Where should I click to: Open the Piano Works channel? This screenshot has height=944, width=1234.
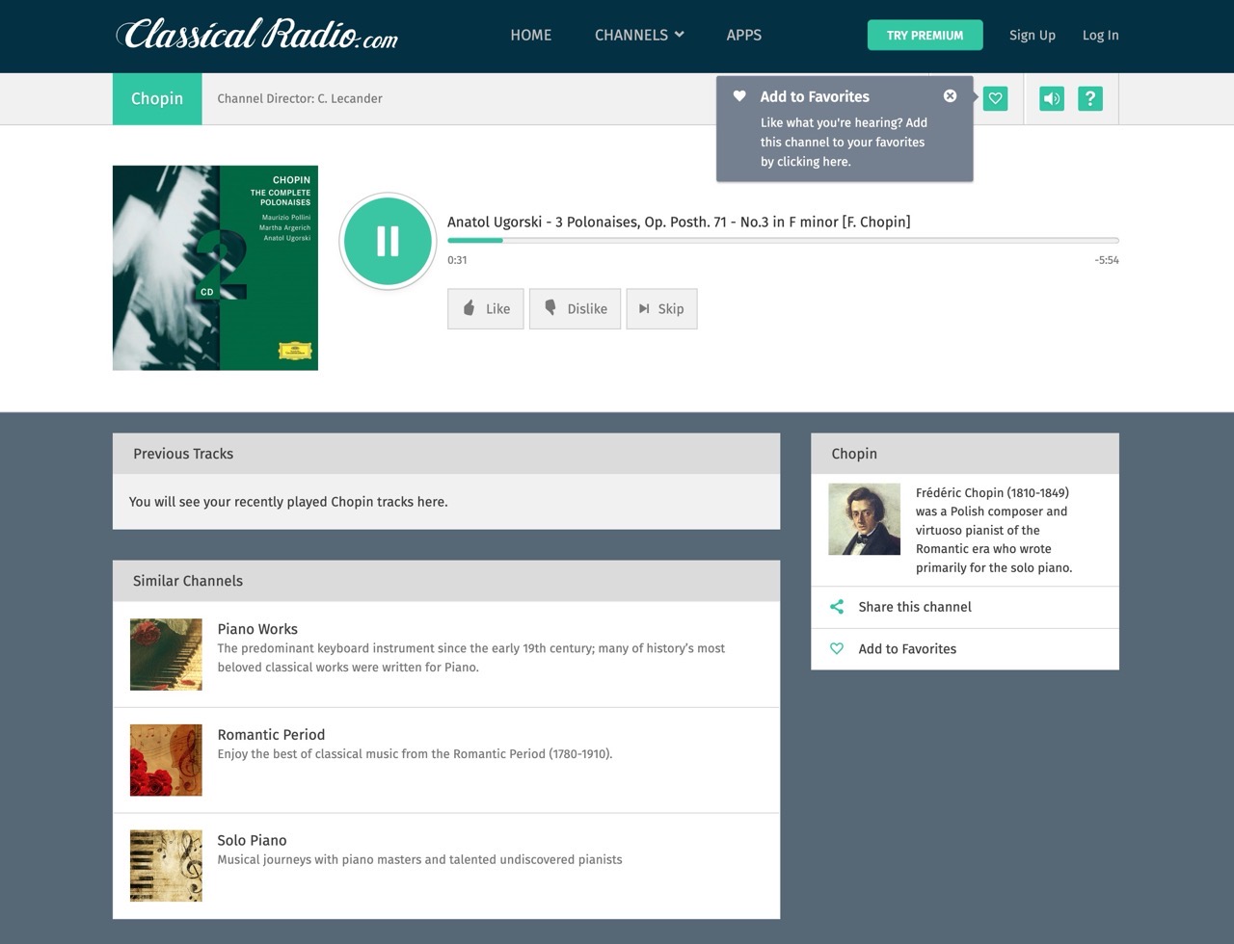(257, 629)
